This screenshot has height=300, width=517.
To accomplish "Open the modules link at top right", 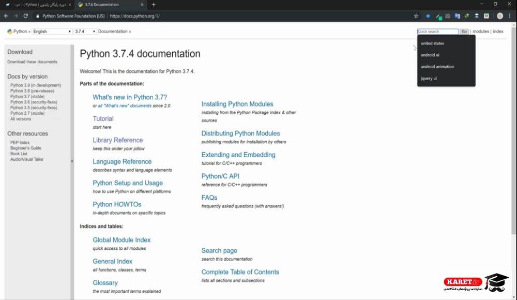I will [x=481, y=32].
